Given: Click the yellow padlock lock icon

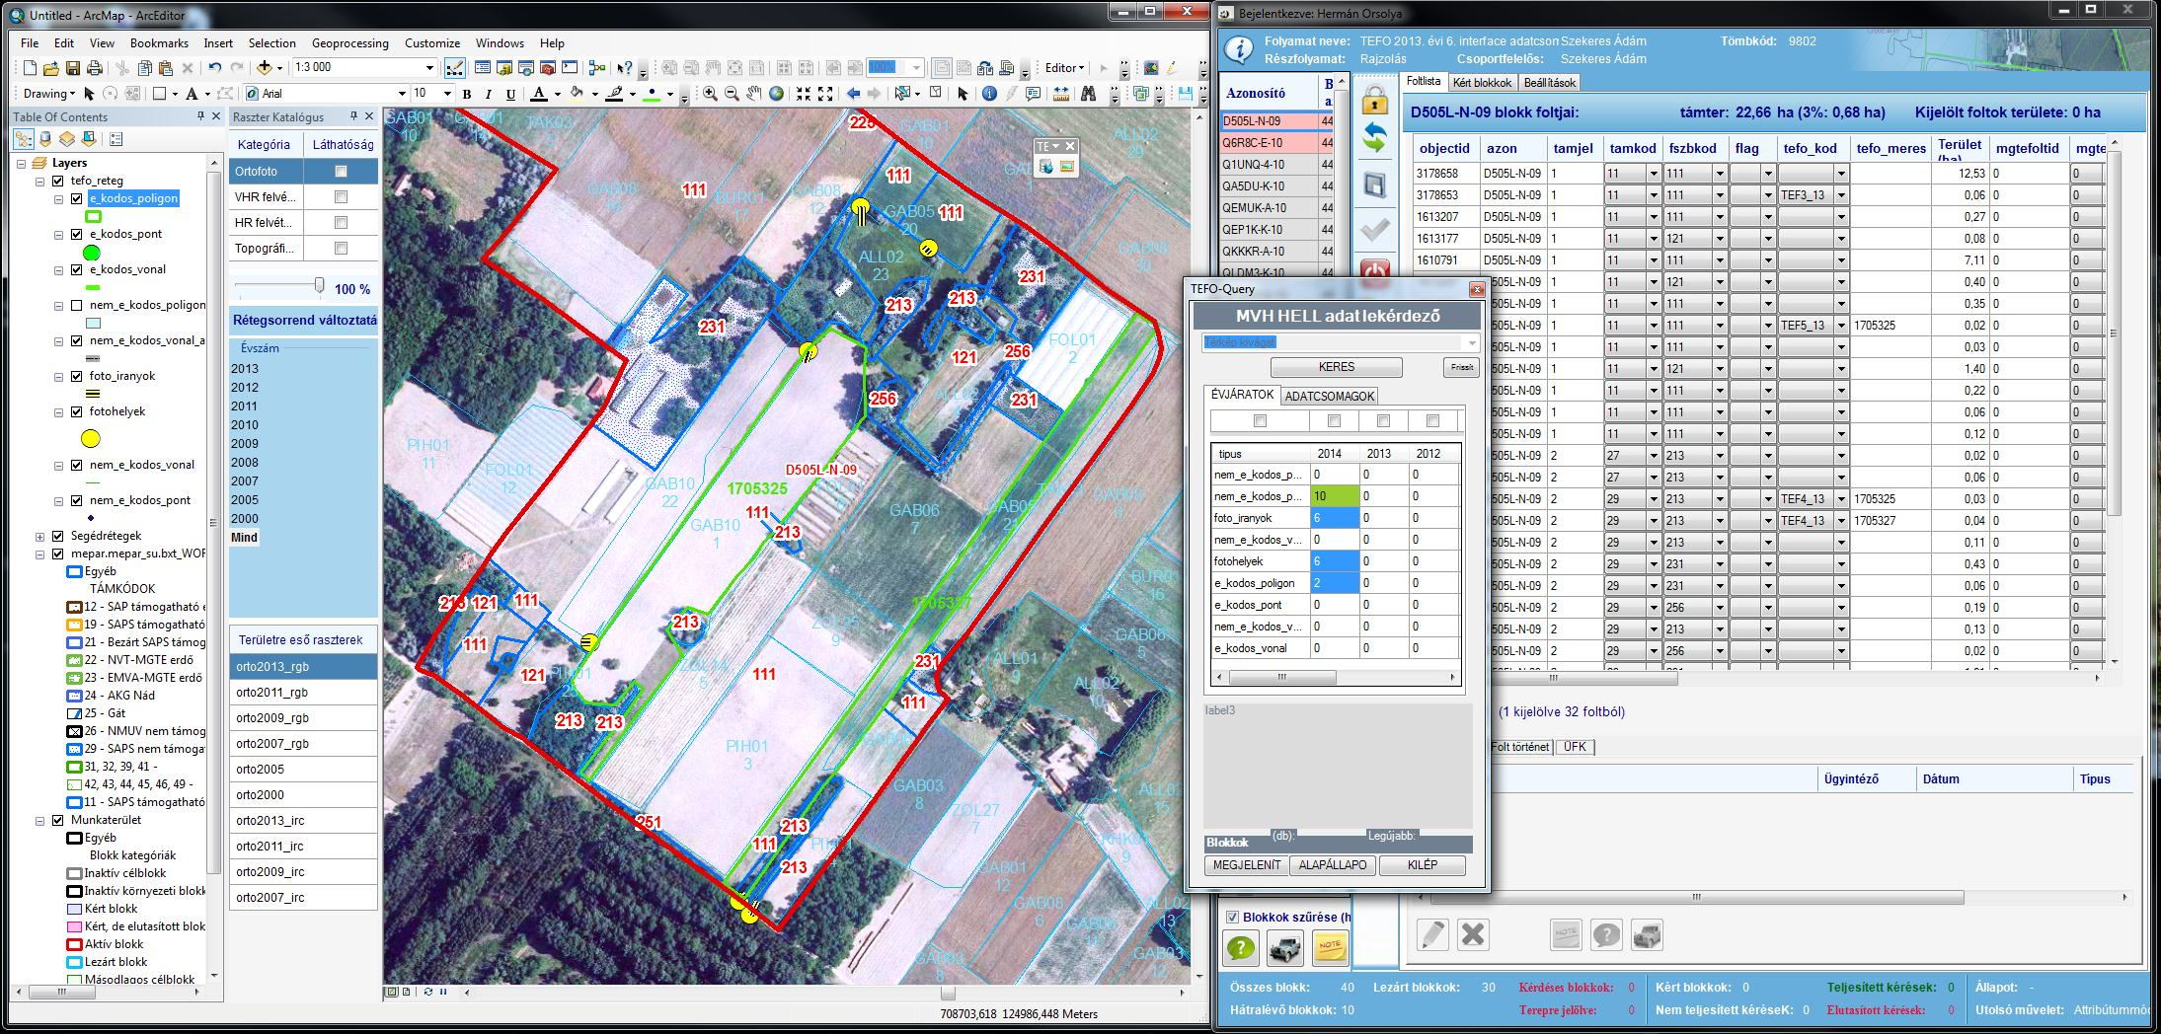Looking at the screenshot, I should pos(1375,98).
